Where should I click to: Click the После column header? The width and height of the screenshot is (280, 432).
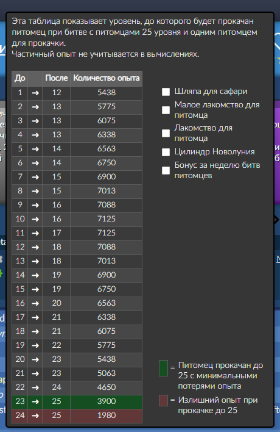pos(57,79)
